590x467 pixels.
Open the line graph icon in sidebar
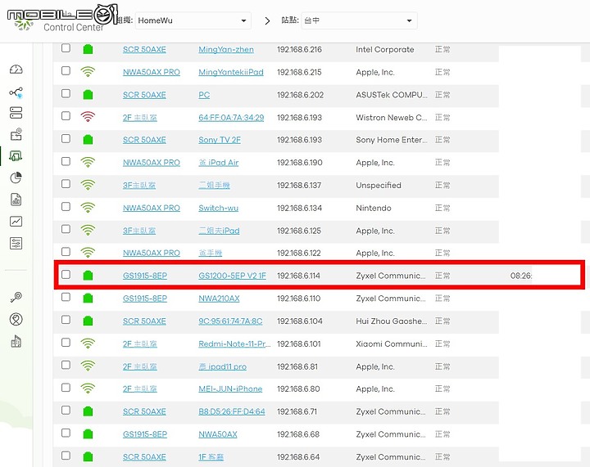16,222
